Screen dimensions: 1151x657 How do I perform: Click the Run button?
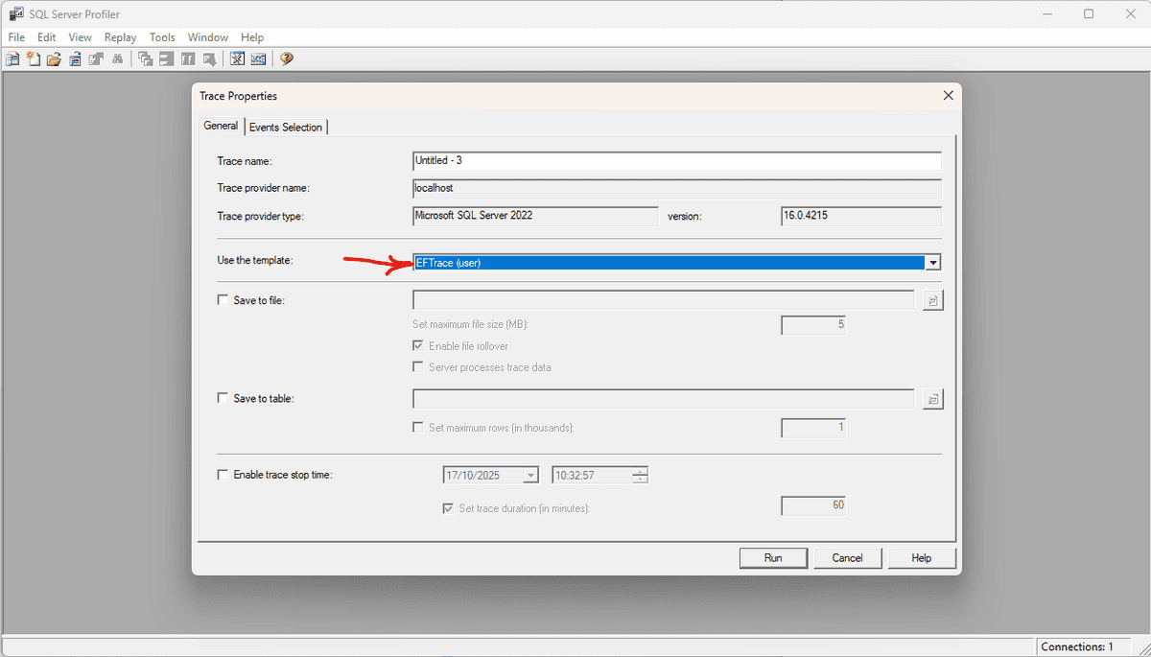coord(773,557)
